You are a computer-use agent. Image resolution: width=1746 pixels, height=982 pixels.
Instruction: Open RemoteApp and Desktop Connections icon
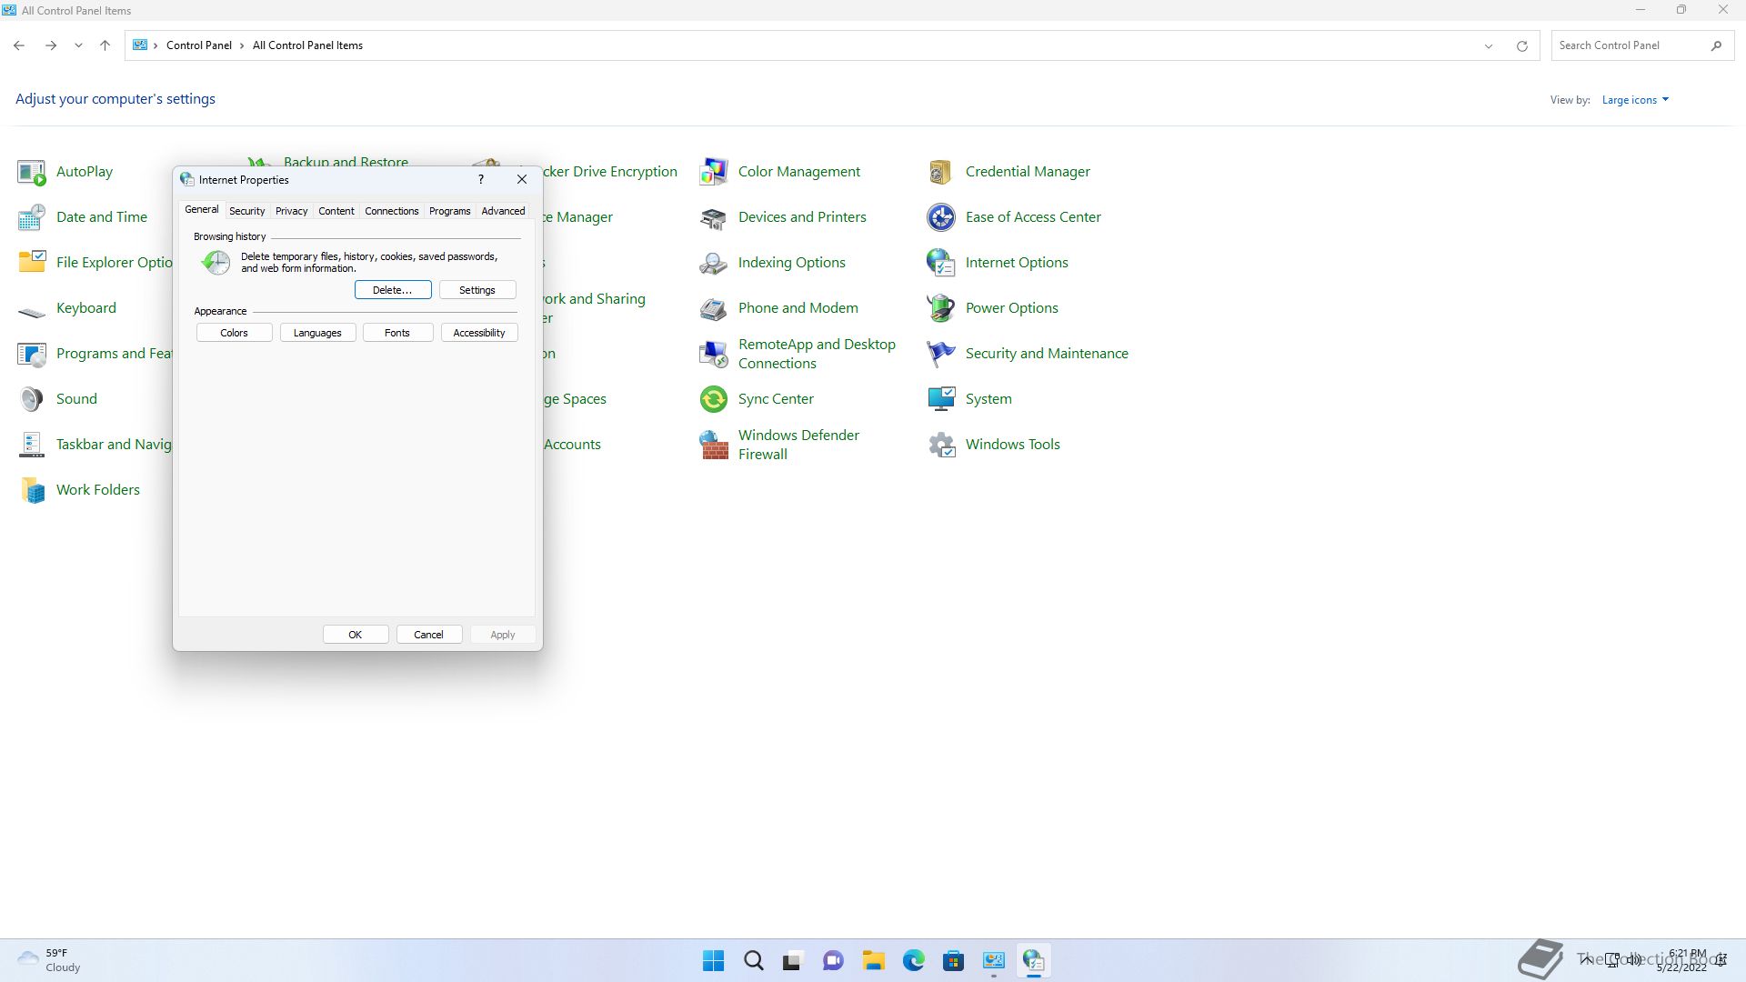click(714, 354)
